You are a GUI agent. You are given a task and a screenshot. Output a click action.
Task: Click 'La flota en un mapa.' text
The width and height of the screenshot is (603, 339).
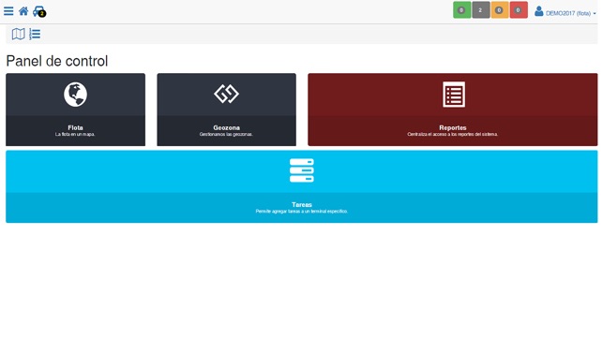pos(75,134)
